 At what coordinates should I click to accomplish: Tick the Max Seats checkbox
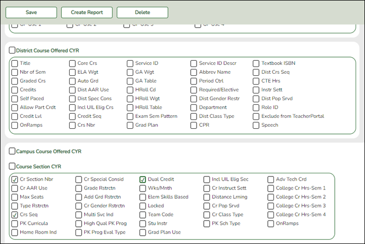15,197
